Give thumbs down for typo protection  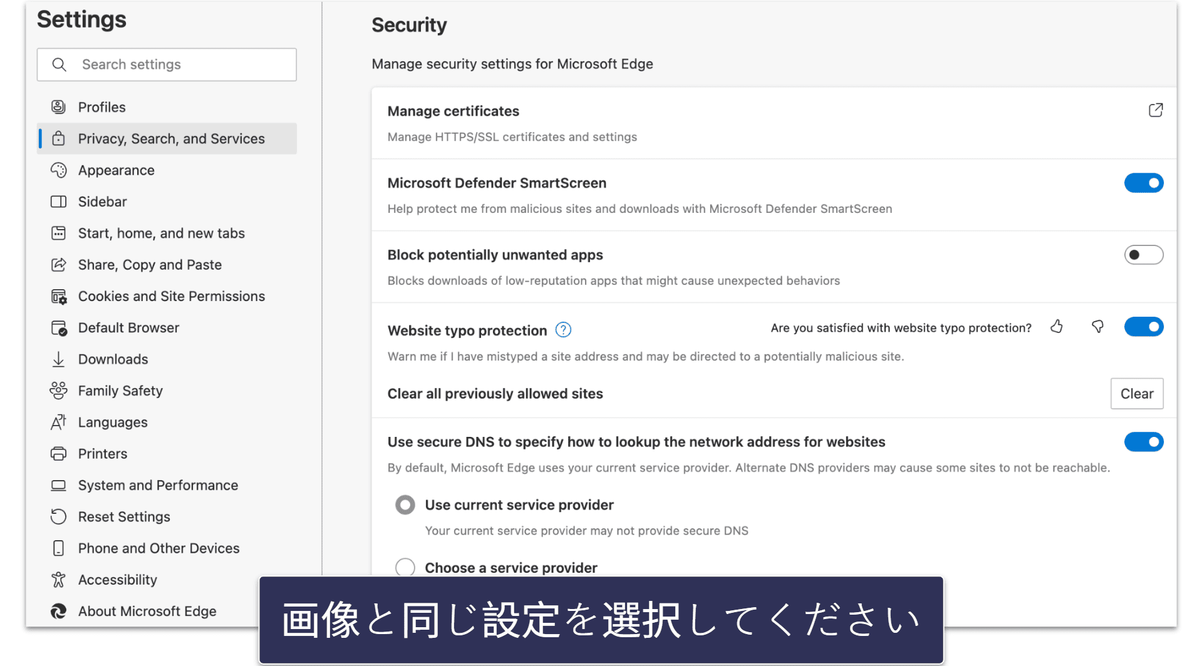click(1097, 326)
